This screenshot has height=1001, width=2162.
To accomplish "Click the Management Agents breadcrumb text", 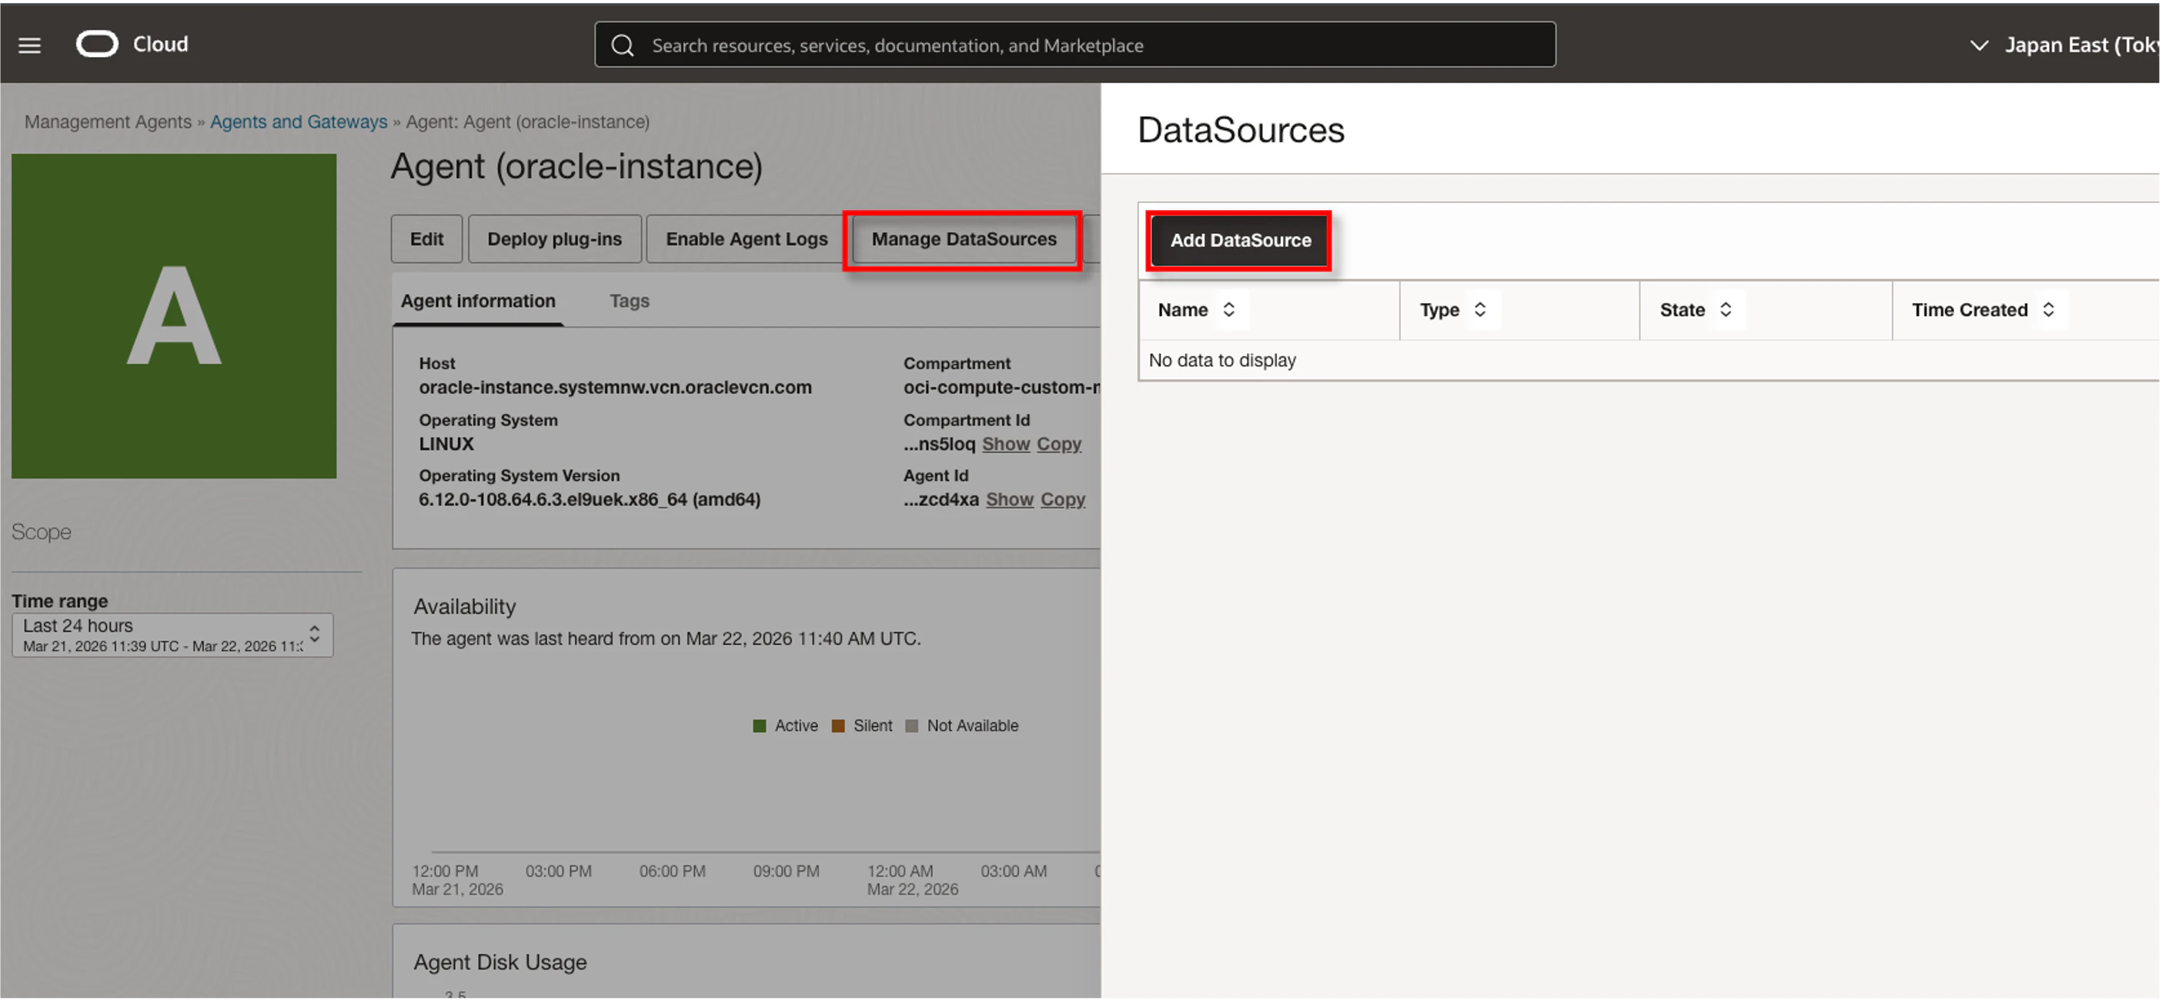I will coord(108,122).
